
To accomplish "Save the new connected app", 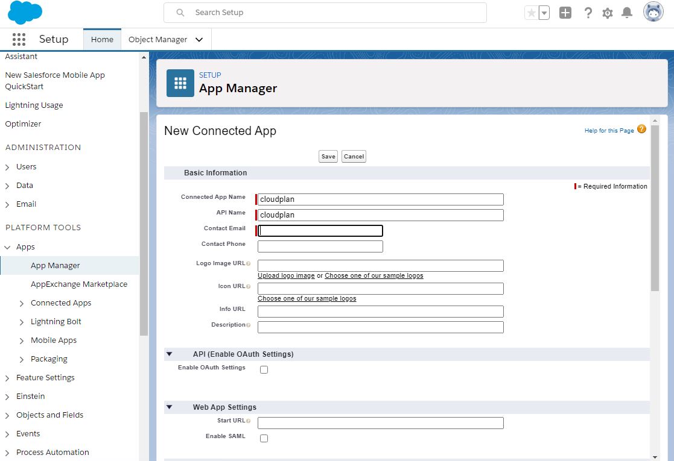I will pos(328,156).
